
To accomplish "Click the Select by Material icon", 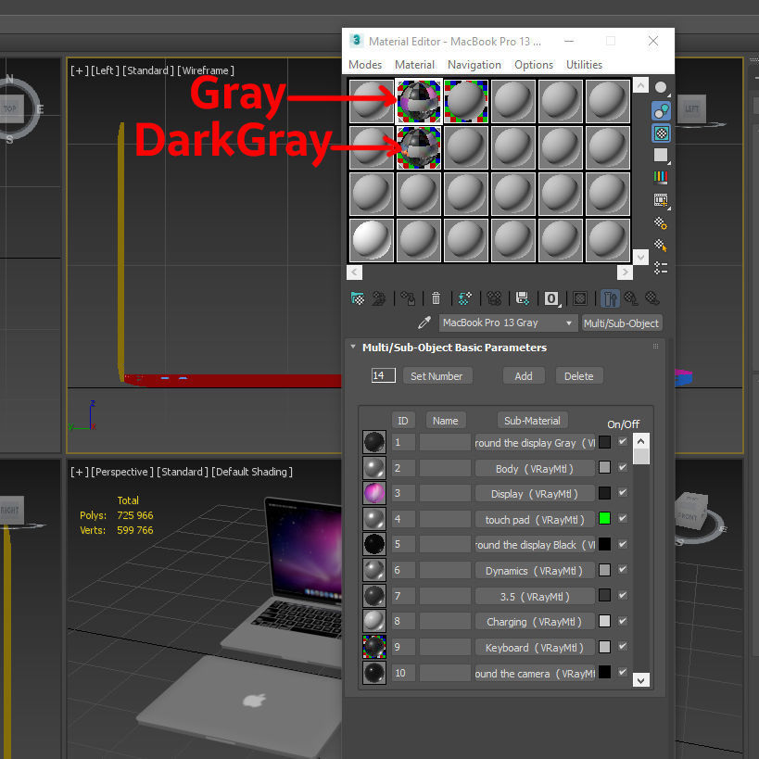I will click(x=660, y=245).
